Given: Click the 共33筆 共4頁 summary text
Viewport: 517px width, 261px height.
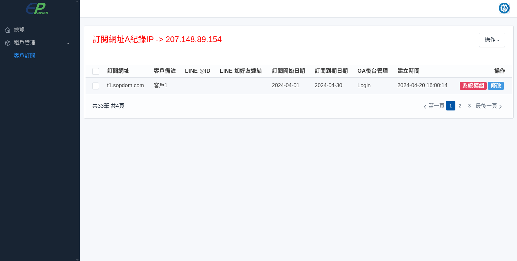Looking at the screenshot, I should pyautogui.click(x=108, y=106).
